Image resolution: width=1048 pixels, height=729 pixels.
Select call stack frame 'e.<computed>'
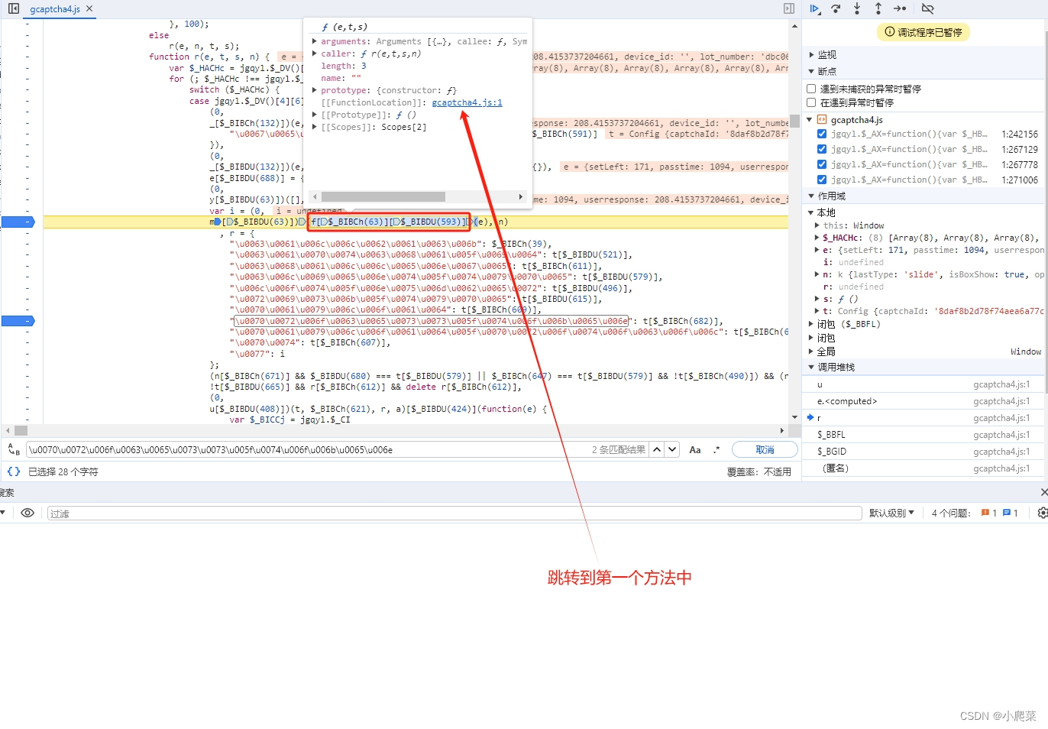923,401
